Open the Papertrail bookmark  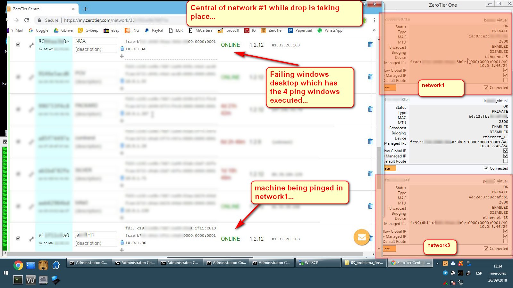pos(300,30)
